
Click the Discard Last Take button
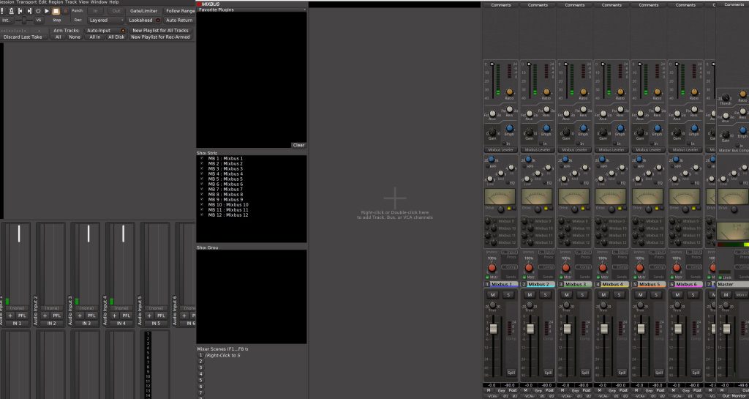tap(23, 37)
